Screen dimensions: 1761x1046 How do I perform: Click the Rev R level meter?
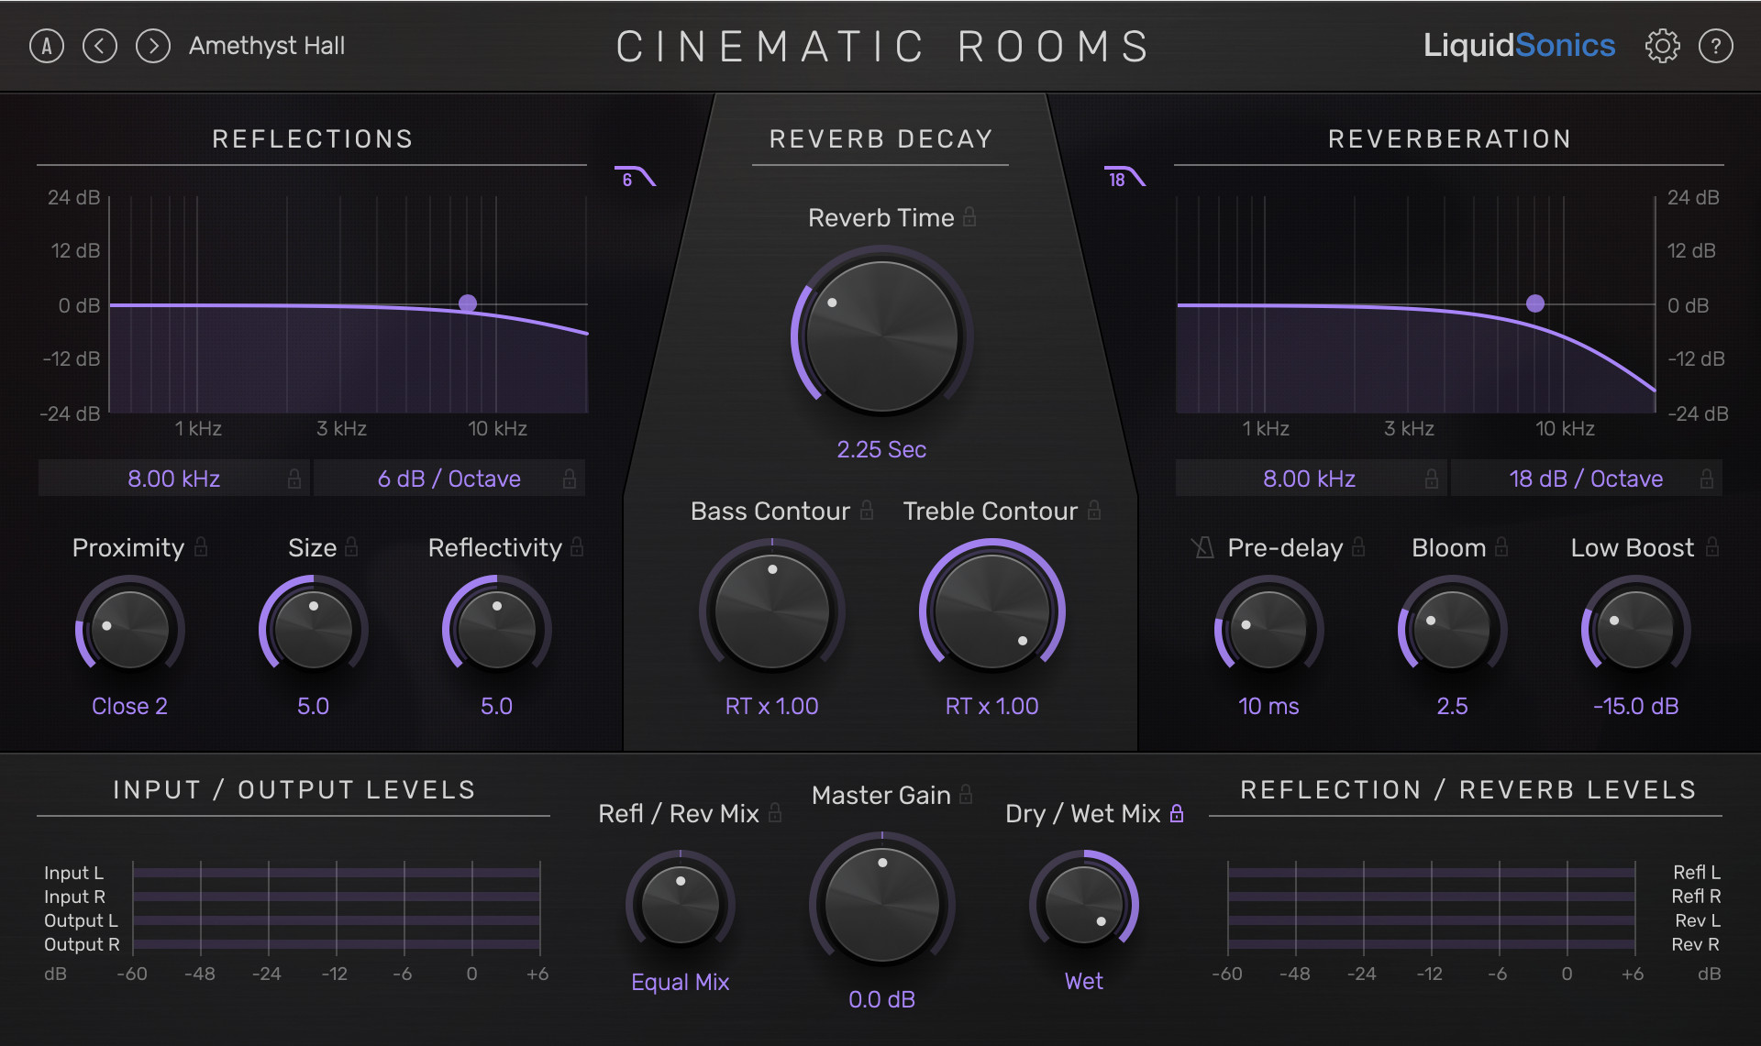click(x=1431, y=944)
